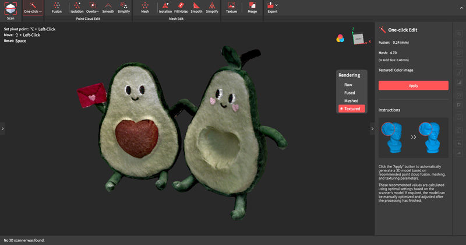Click the redo arrow in right sidebar
This screenshot has width=466, height=245.
tap(459, 153)
